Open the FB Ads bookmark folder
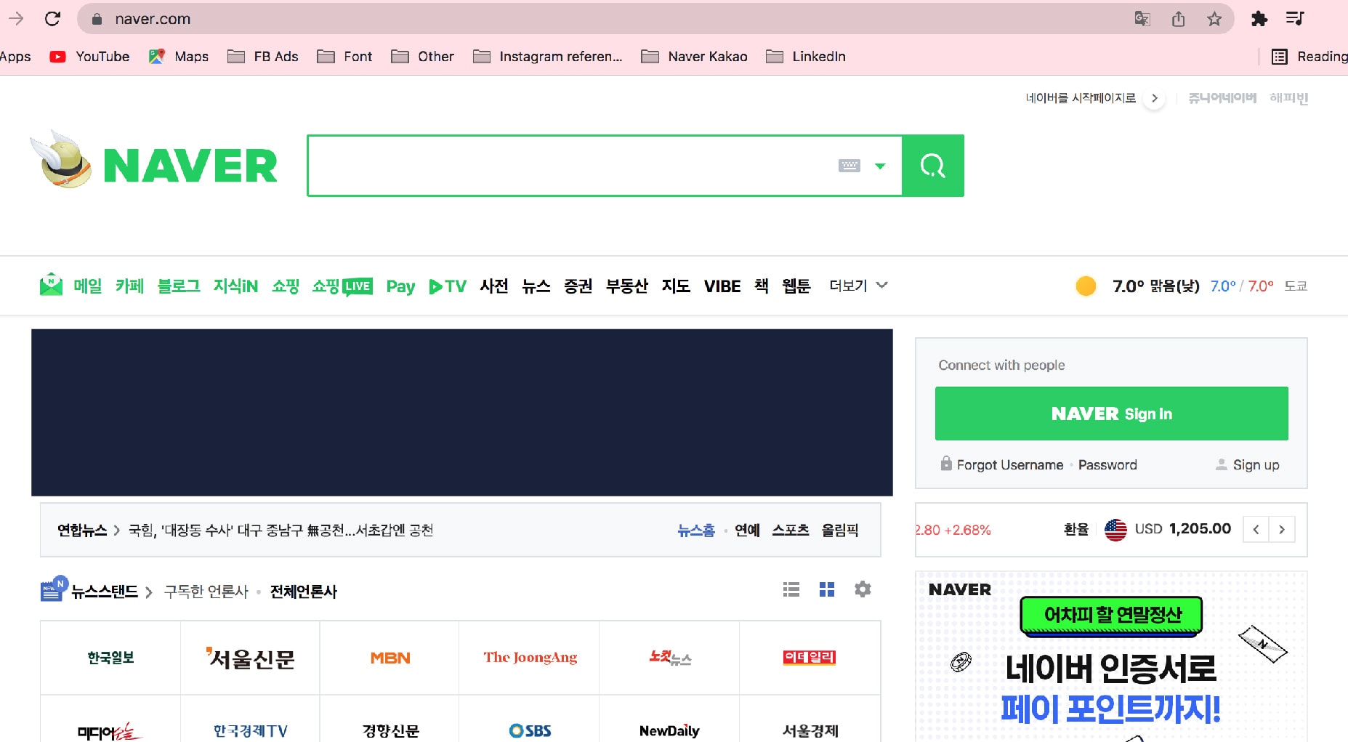Image resolution: width=1348 pixels, height=742 pixels. pyautogui.click(x=263, y=57)
